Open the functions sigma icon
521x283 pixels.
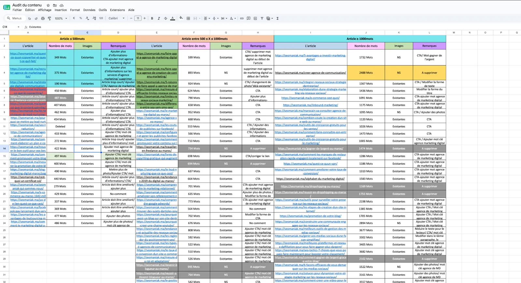[x=277, y=19]
